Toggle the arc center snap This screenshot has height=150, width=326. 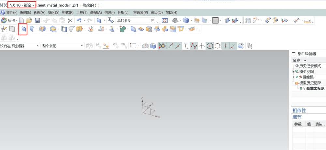pos(210,46)
